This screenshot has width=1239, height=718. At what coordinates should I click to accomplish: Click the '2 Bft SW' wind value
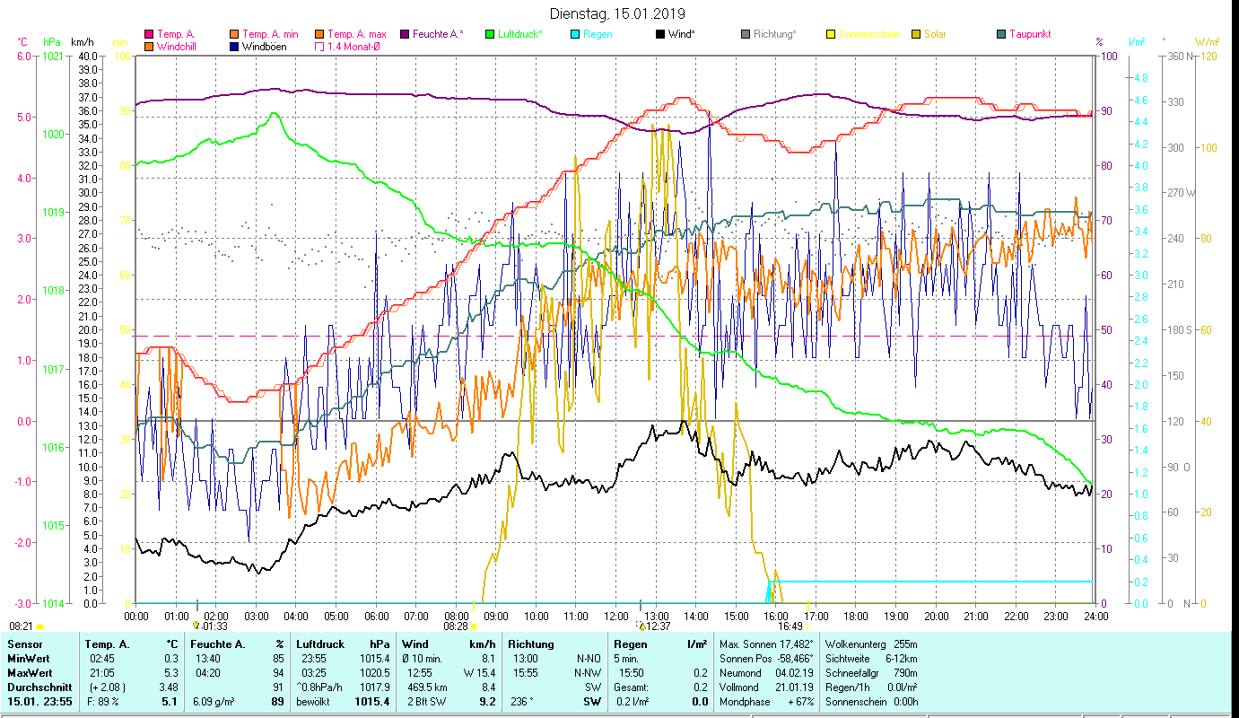427,702
